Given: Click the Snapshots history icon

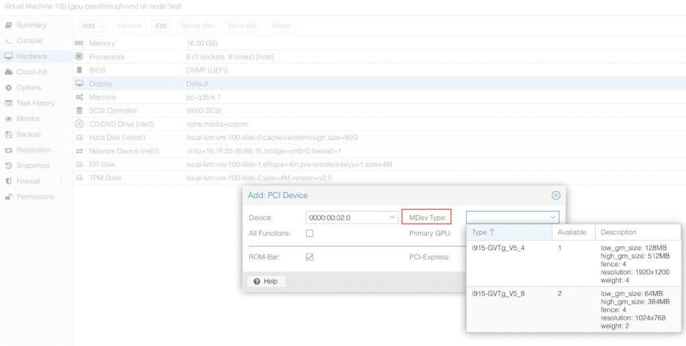Looking at the screenshot, I should point(9,166).
